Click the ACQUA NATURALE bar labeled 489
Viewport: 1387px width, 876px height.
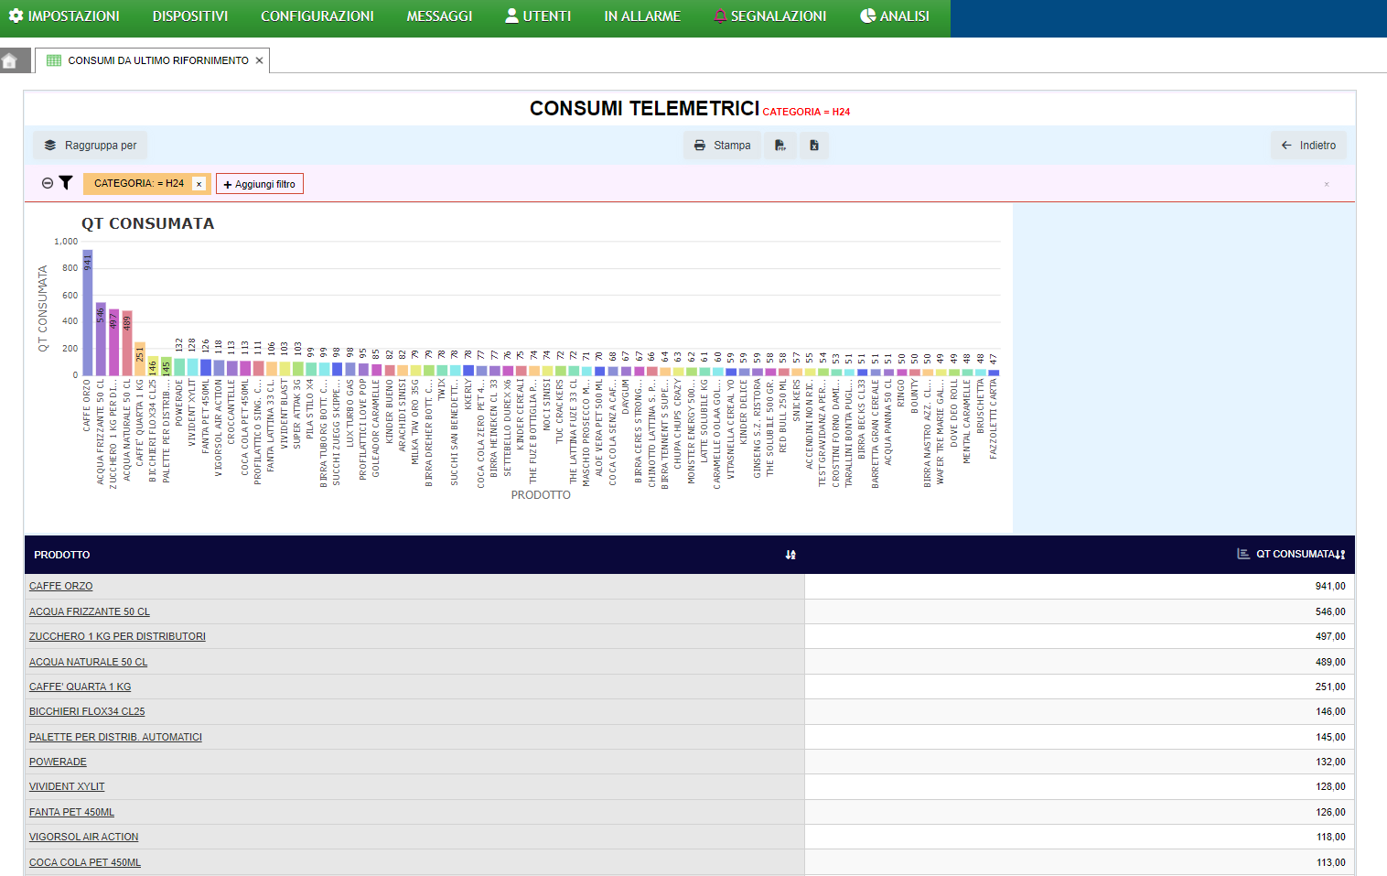click(x=127, y=343)
